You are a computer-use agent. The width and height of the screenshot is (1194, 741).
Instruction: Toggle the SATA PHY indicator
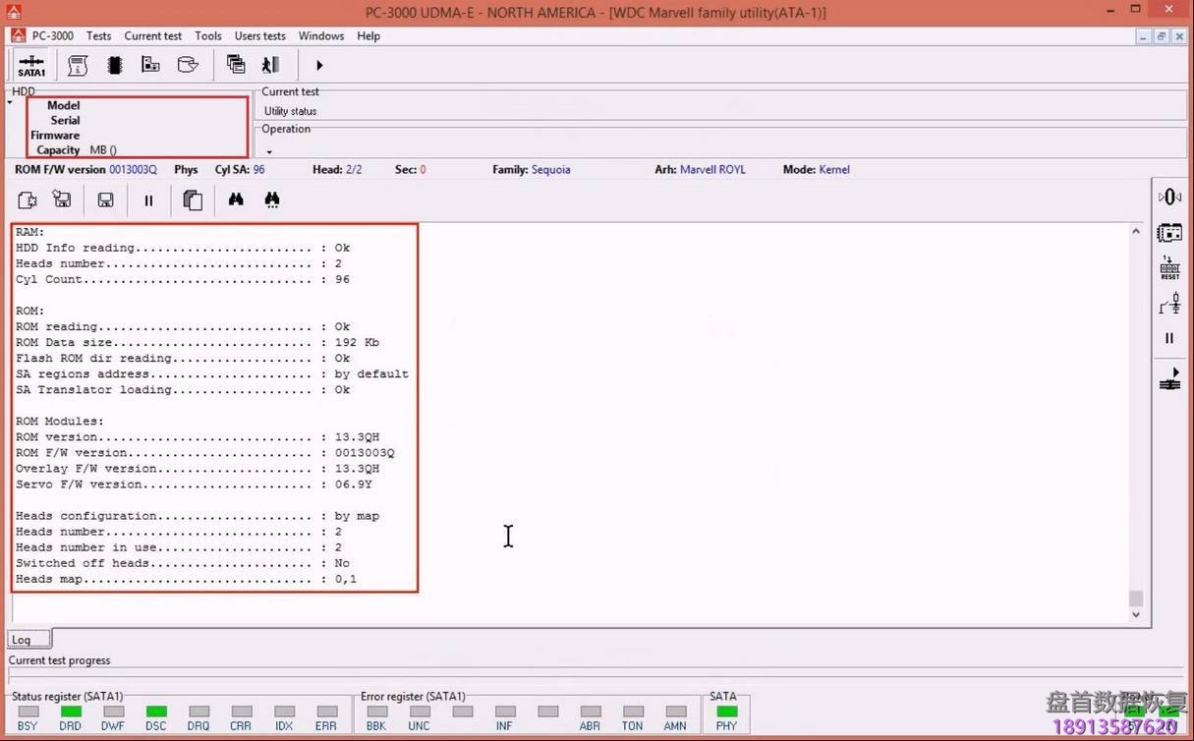[726, 709]
